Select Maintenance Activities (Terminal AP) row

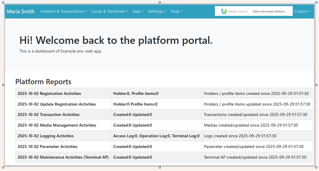(x=63, y=157)
